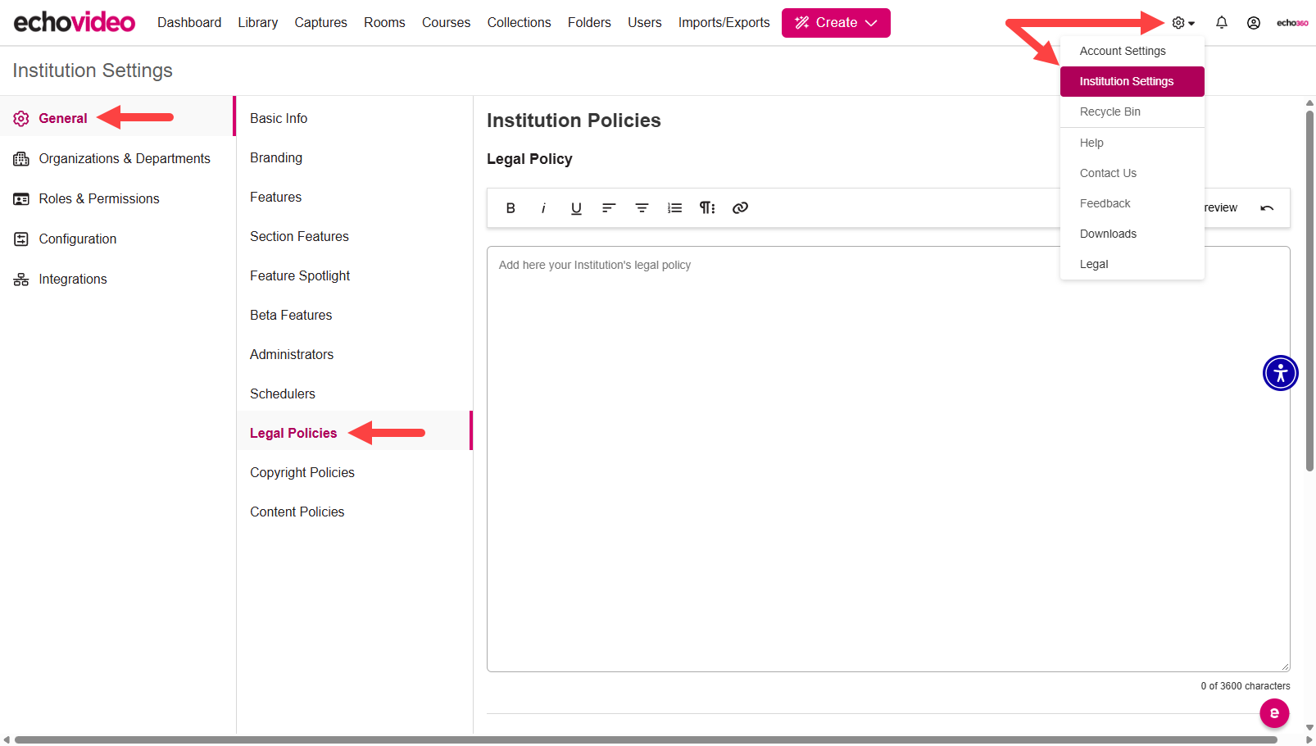Select Administrators submenu

(354, 354)
